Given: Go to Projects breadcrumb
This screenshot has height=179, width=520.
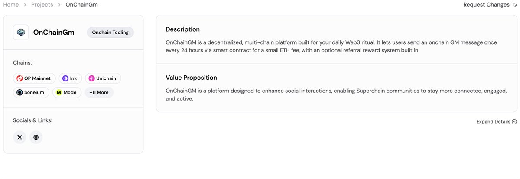Looking at the screenshot, I should pos(42,4).
